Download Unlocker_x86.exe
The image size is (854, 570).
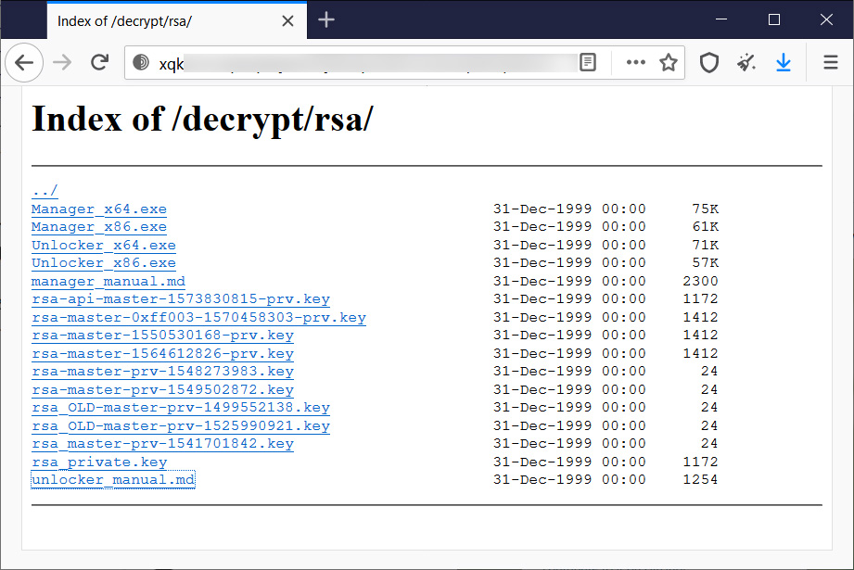[103, 262]
